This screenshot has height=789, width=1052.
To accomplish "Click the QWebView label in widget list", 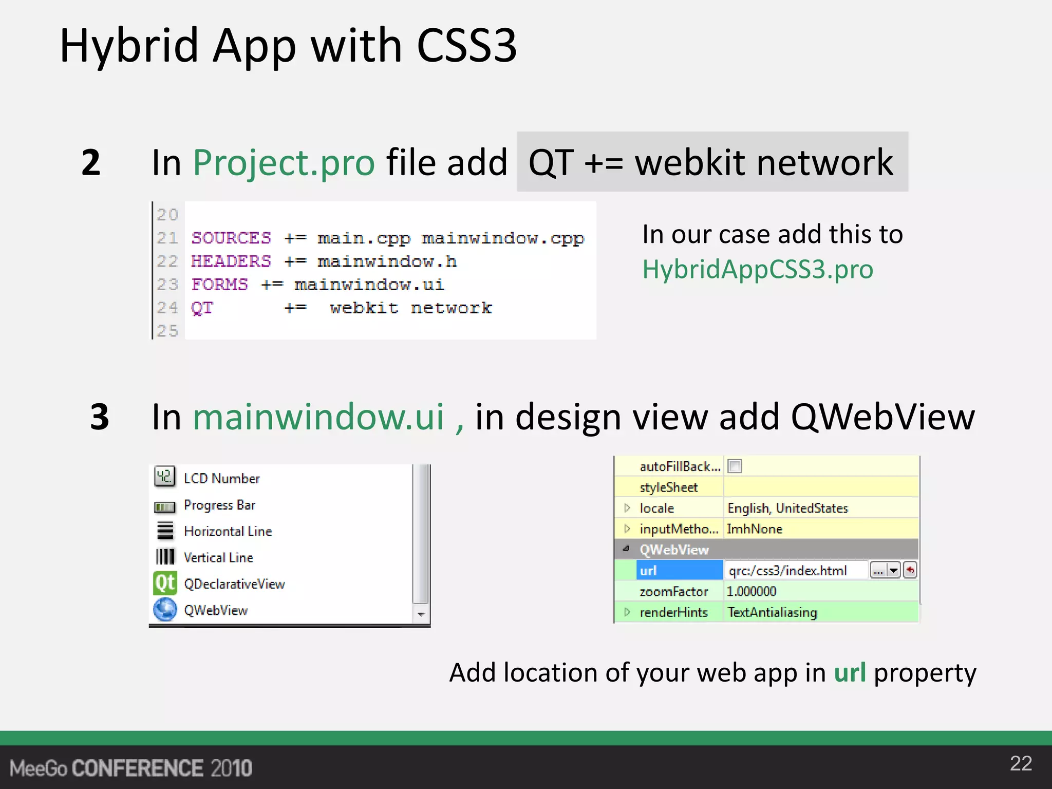I will [x=216, y=610].
